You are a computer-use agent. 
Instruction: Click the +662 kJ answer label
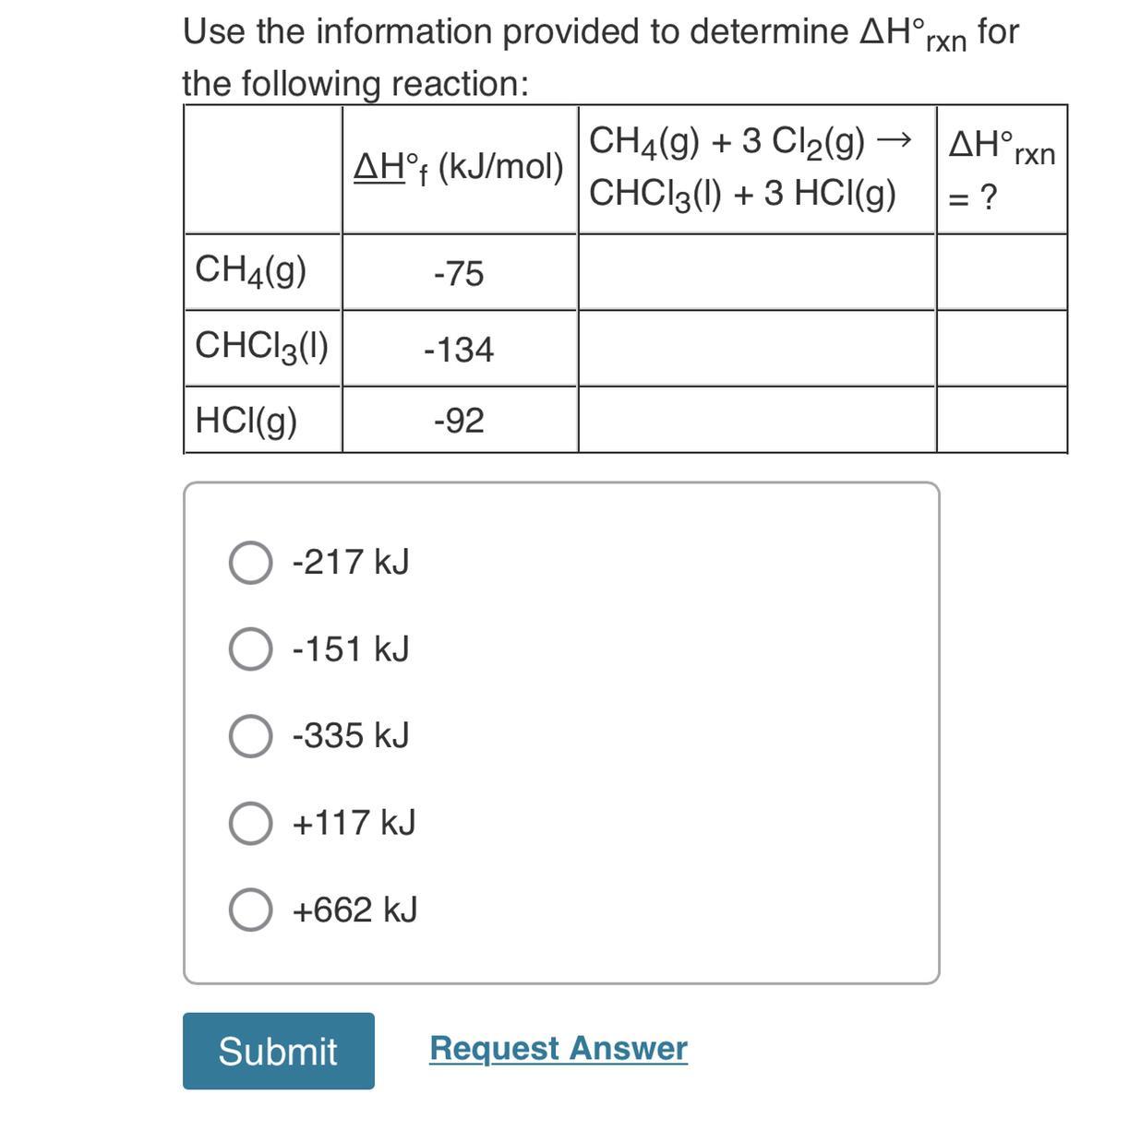[x=354, y=910]
